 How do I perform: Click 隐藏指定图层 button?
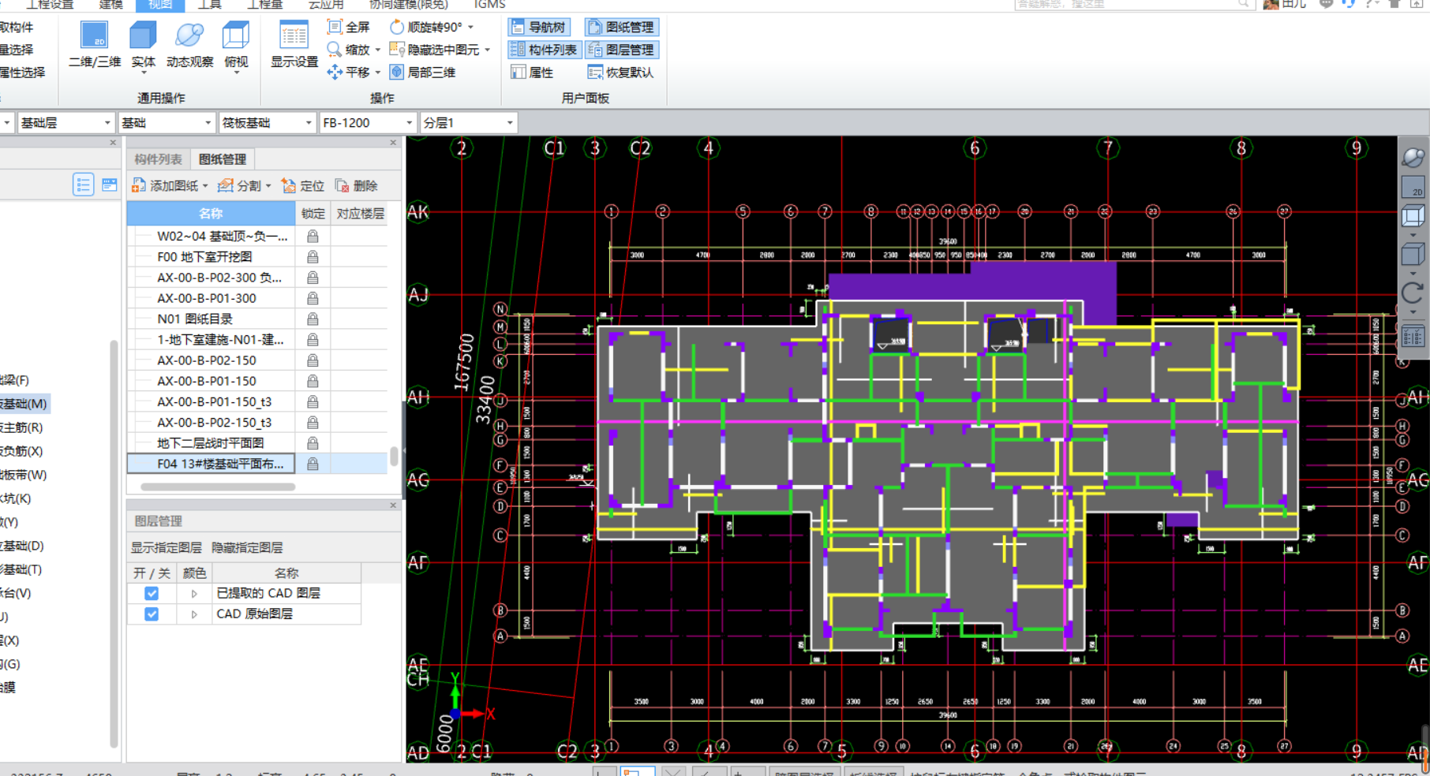click(247, 547)
